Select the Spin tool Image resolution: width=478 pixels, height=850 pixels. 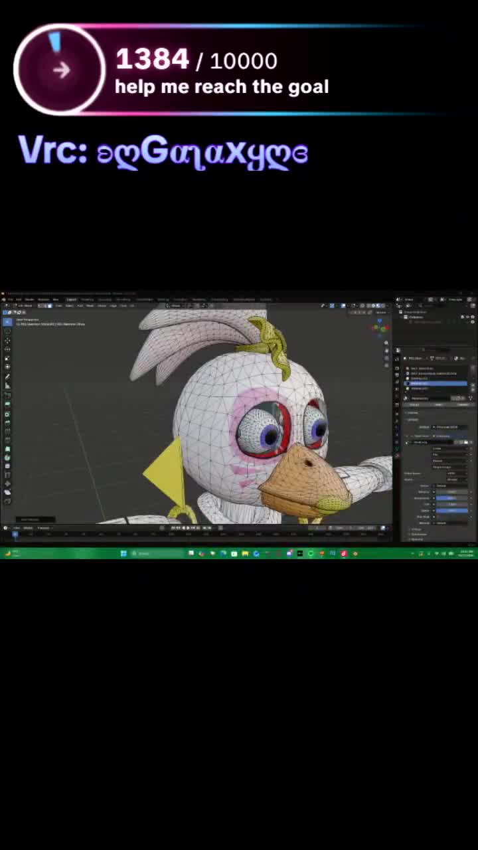pos(7,458)
